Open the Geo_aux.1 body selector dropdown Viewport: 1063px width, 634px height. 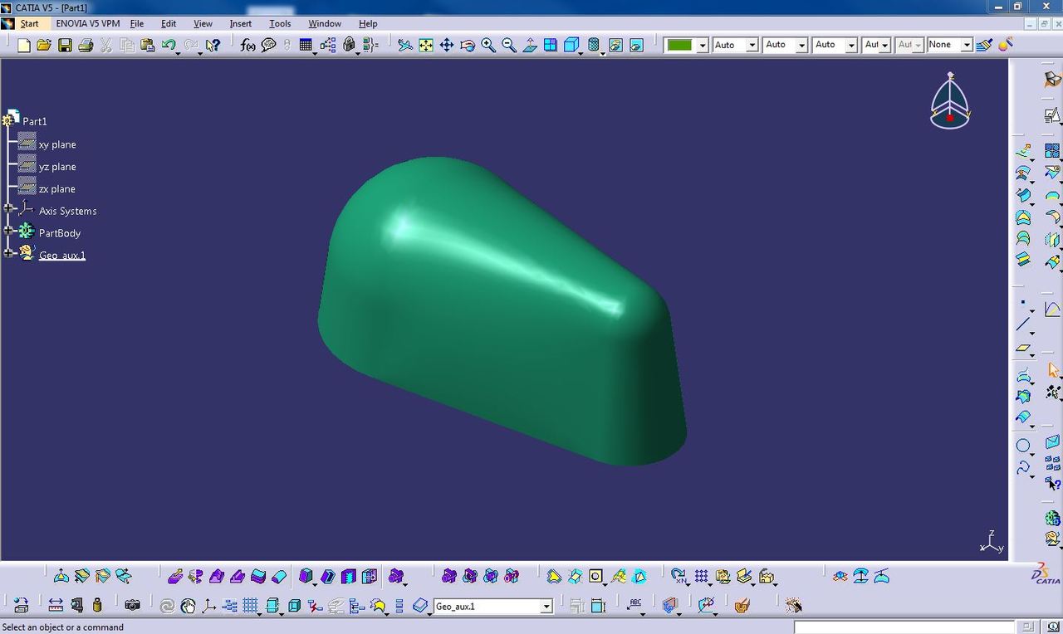tap(546, 607)
